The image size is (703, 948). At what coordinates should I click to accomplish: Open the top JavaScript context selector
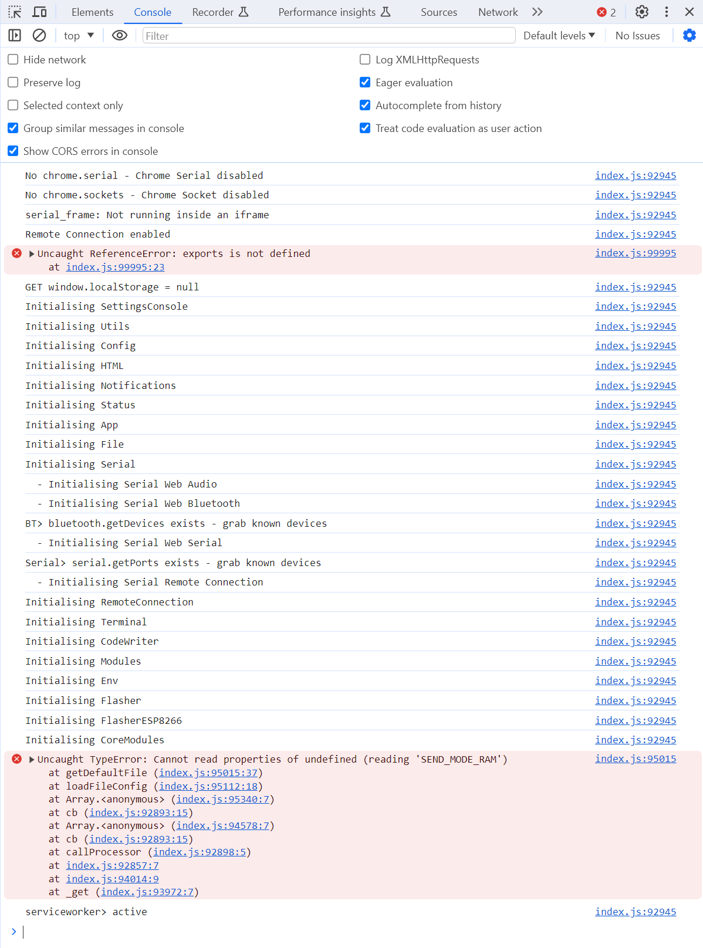click(79, 36)
